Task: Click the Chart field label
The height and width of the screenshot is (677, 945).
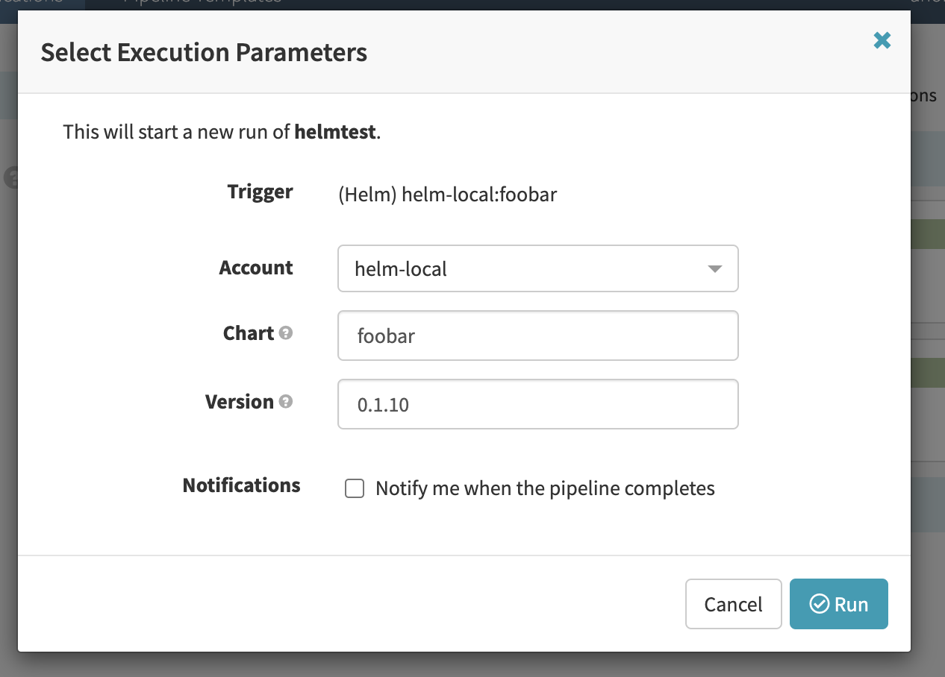Action: click(249, 333)
